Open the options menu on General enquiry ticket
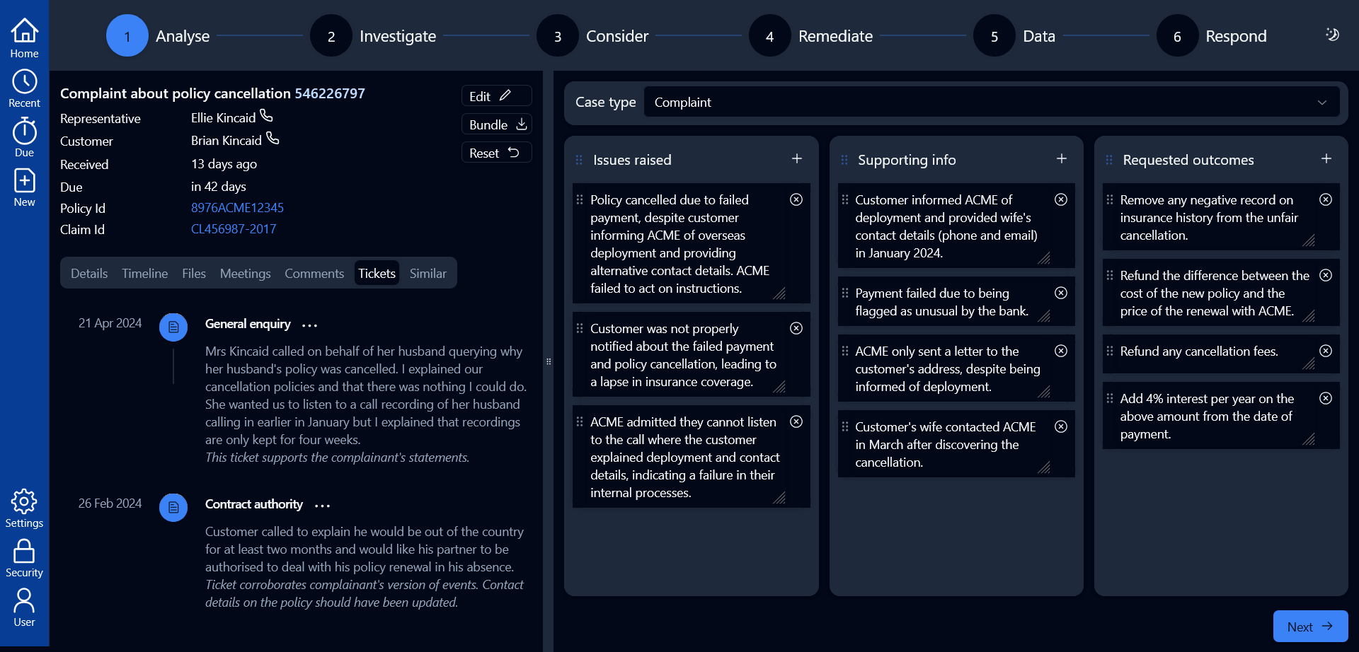Viewport: 1359px width, 652px height. 309,325
